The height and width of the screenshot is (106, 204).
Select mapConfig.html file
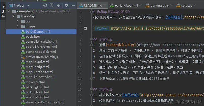pyautogui.click(x=37, y=67)
